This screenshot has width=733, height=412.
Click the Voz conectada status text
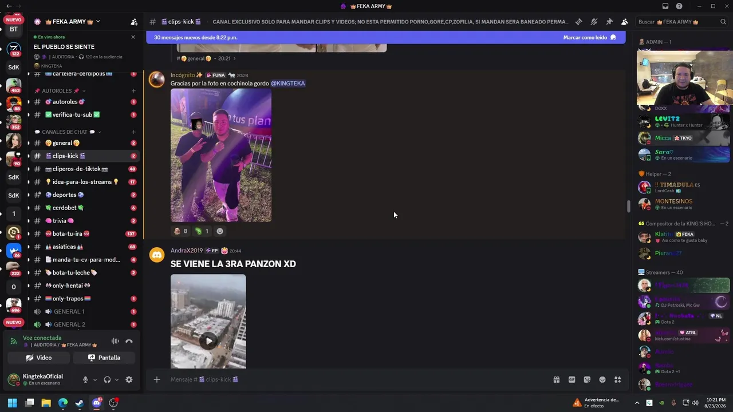point(42,338)
